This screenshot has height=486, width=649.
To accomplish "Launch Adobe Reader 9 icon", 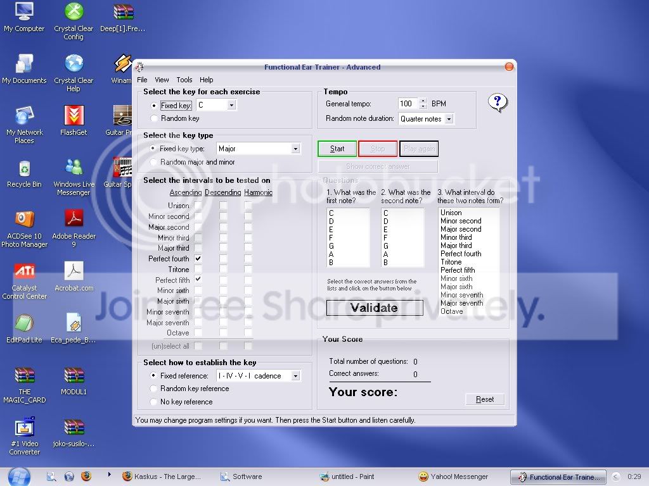I will click(74, 228).
